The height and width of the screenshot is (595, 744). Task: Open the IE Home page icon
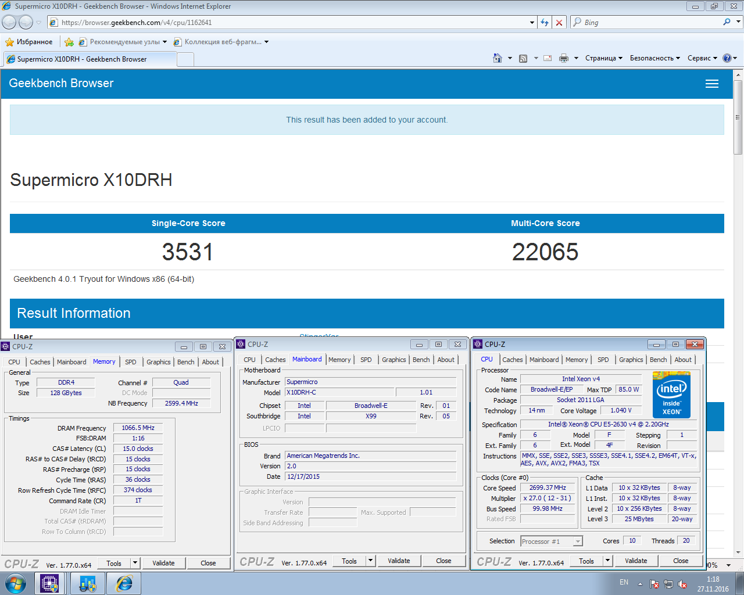click(498, 58)
